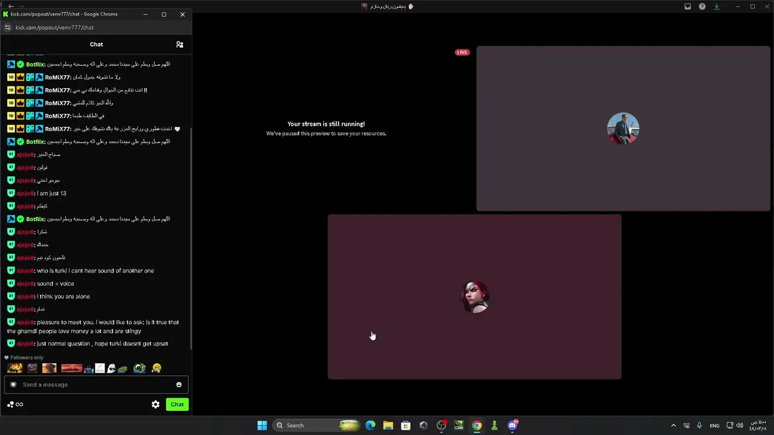This screenshot has width=774, height=435.
Task: Click the 'Followers only' chat mode label
Action: point(27,358)
